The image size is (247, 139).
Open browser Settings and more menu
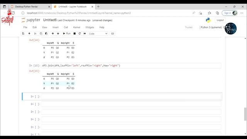(x=242, y=13)
